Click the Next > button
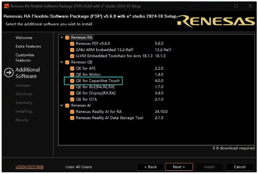 (179, 167)
